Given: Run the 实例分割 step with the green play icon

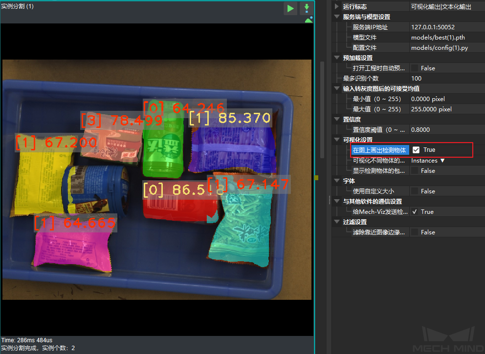Looking at the screenshot, I should click(290, 8).
